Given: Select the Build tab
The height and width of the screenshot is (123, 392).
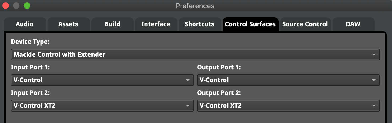Looking at the screenshot, I should tap(112, 24).
